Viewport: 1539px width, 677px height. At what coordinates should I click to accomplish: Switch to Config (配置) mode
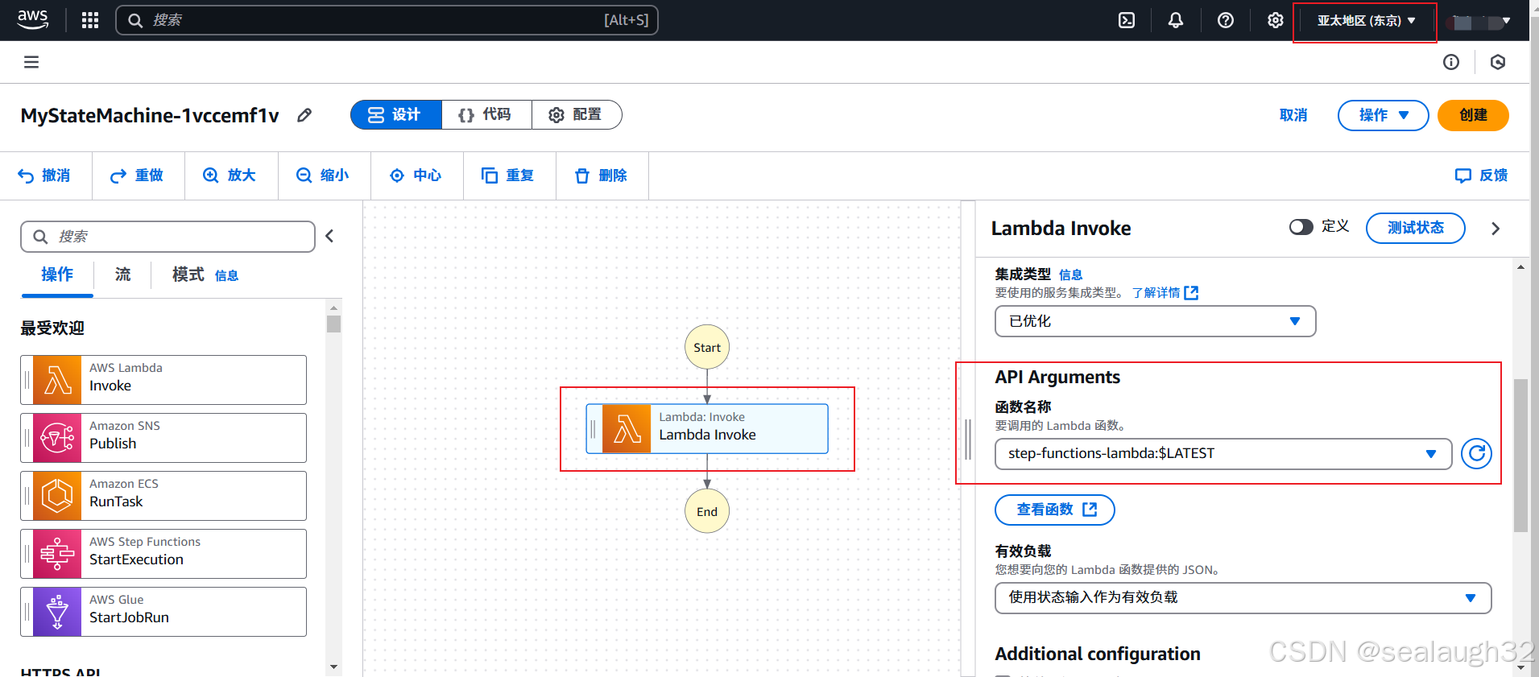(x=577, y=115)
